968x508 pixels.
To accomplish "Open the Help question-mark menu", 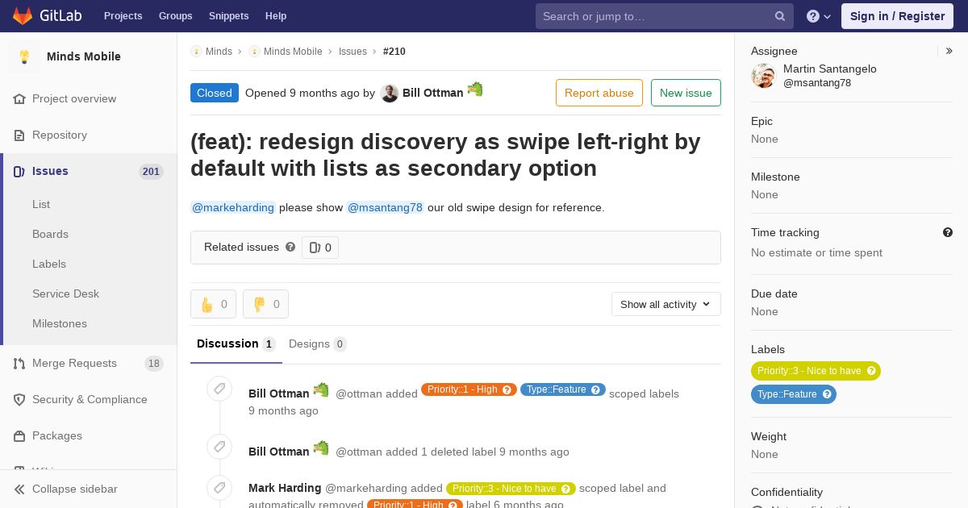I will click(819, 16).
